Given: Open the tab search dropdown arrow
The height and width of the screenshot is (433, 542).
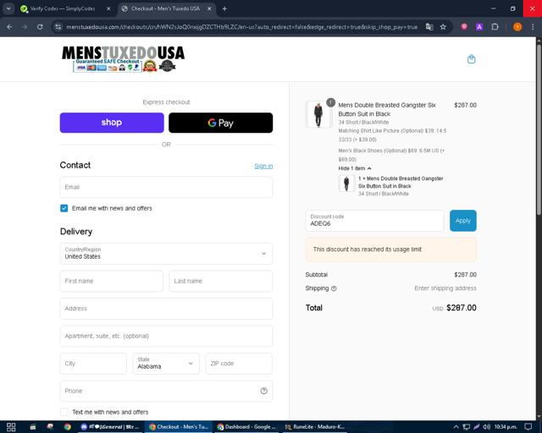Looking at the screenshot, I should coord(8,8).
